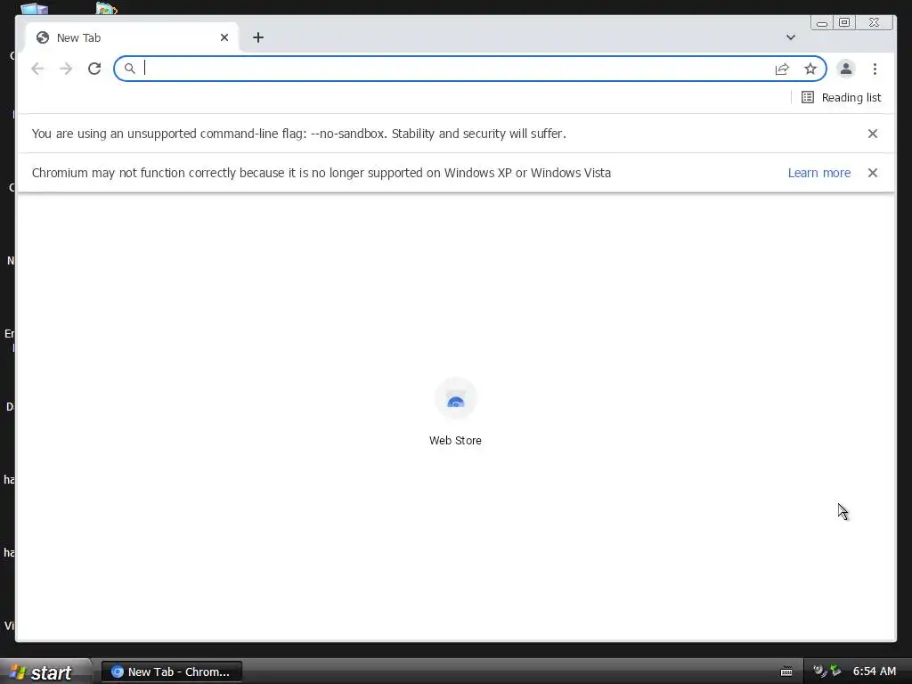Close the Chromium window
Screen dimensions: 912x684
pyautogui.click(x=874, y=22)
